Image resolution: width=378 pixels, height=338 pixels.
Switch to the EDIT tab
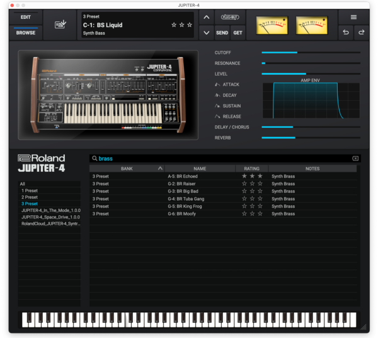(26, 17)
